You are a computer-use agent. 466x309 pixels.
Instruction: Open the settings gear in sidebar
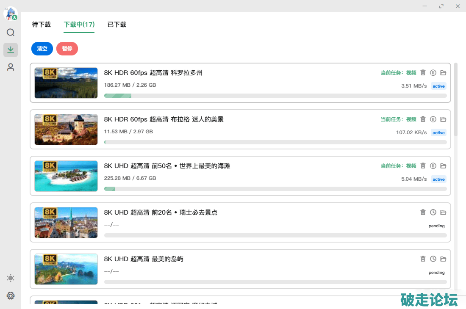11,296
